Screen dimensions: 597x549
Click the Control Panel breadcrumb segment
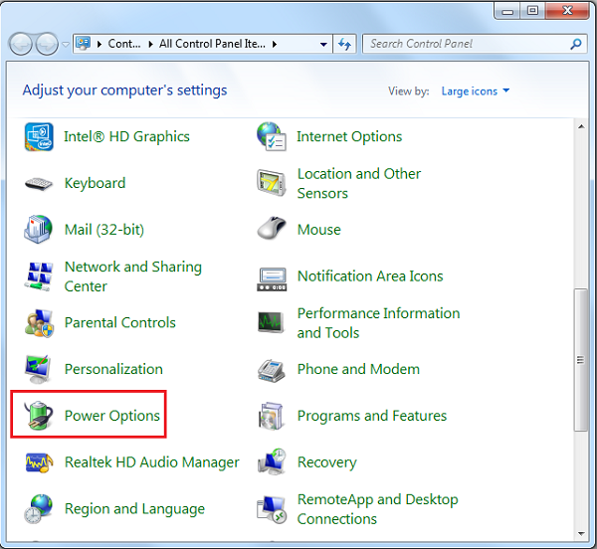[124, 45]
